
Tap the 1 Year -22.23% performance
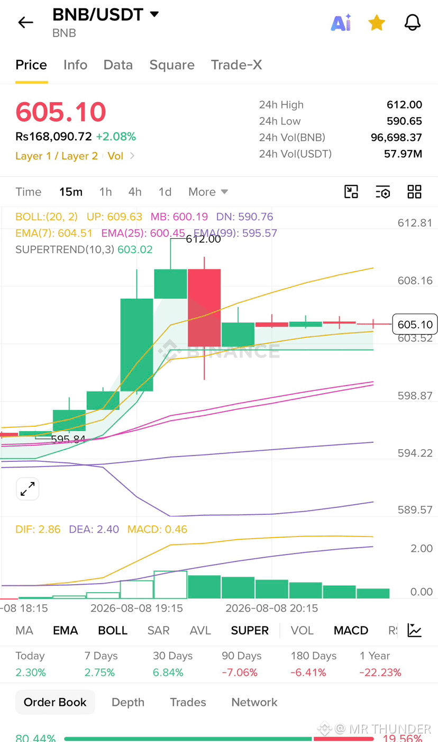click(380, 664)
